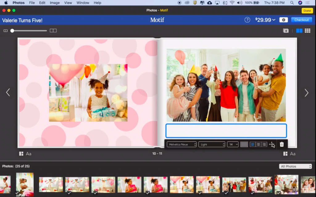This screenshot has width=316, height=197.
Task: Click the Thu 7:38 PM clock
Action: [274, 3]
